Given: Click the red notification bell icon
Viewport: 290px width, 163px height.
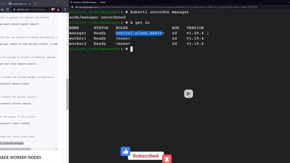Looking at the screenshot, I should tap(167, 159).
